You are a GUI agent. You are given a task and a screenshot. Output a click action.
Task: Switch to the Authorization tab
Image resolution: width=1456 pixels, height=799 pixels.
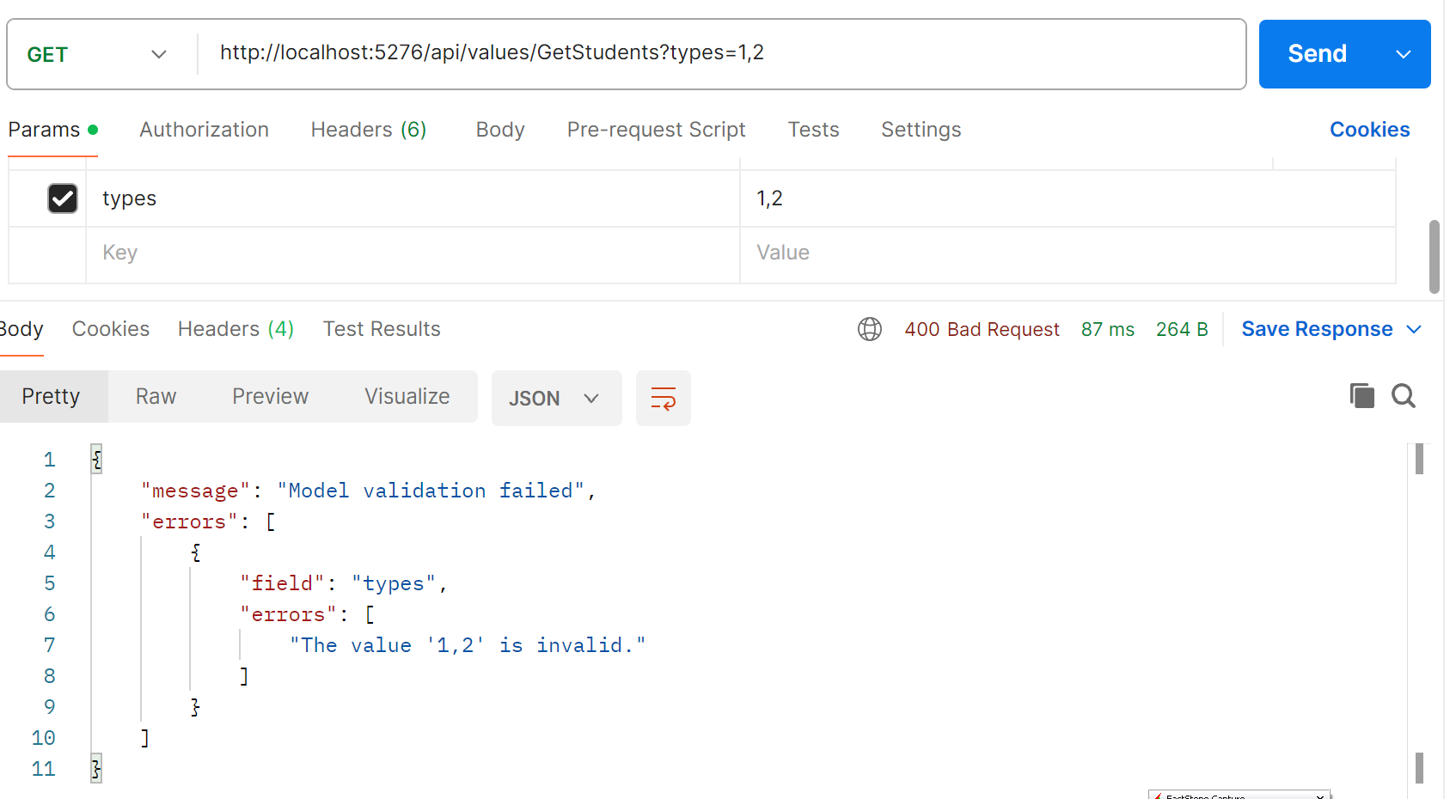(x=204, y=130)
